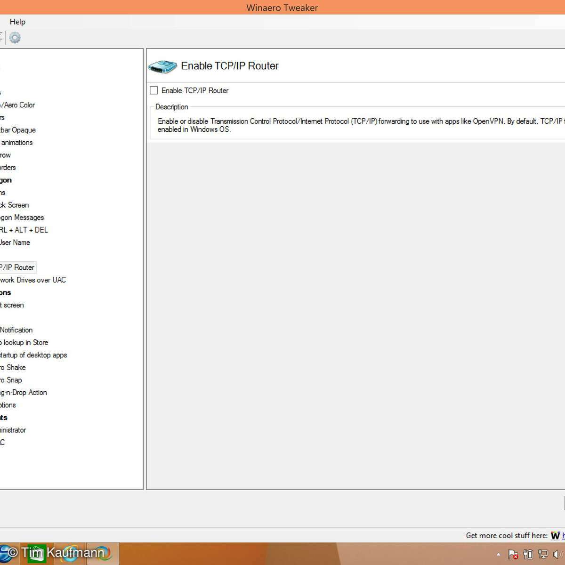Select Logon Messages in the sidebar
This screenshot has width=565, height=565.
pos(22,218)
